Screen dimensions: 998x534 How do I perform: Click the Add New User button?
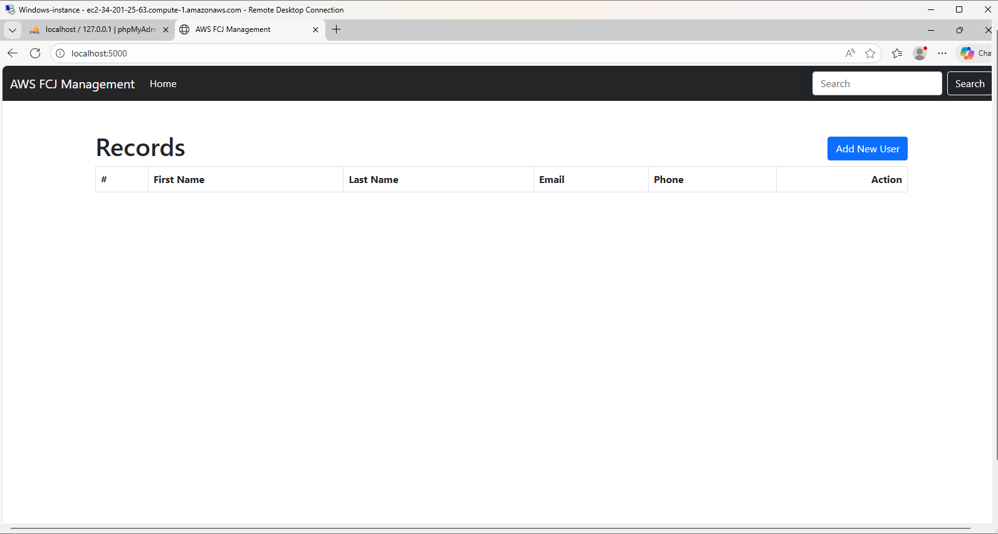[x=868, y=149]
